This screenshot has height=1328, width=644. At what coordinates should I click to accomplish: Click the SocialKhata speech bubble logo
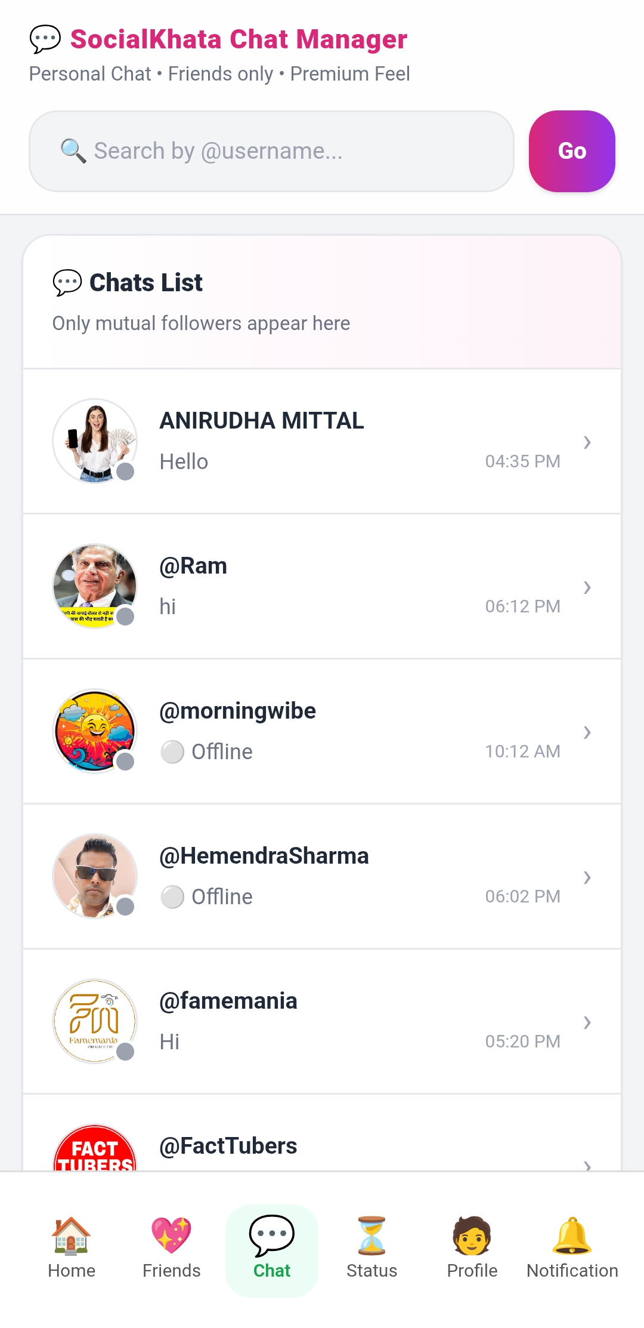(45, 39)
